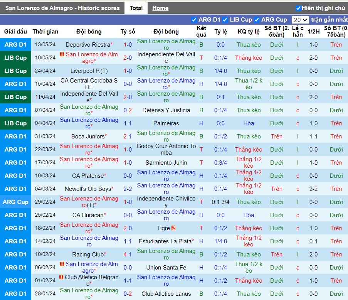This screenshot has height=300, width=348.
Task: Open Deportivo Riestra team link
Action: coord(88,45)
